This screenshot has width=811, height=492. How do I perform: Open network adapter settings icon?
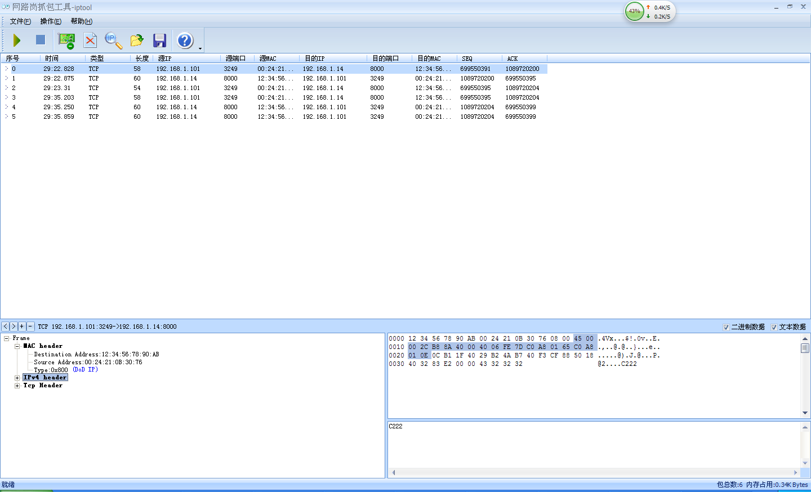click(66, 41)
